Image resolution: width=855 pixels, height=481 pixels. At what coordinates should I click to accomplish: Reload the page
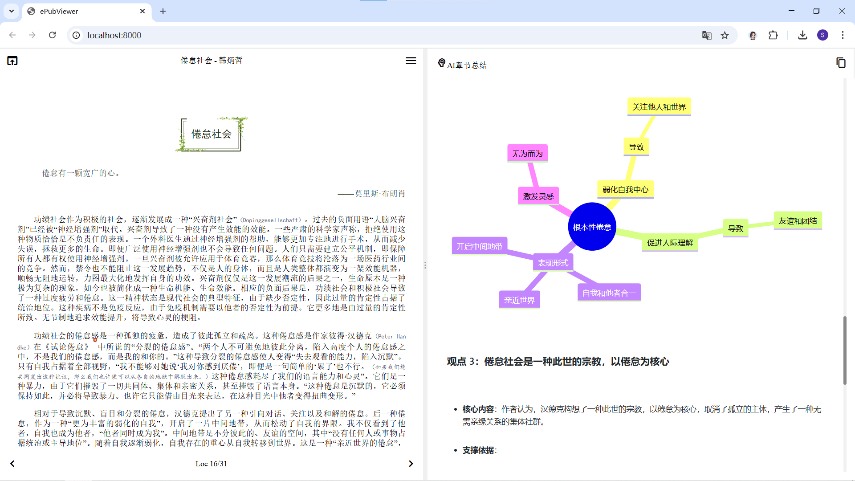pyautogui.click(x=53, y=35)
